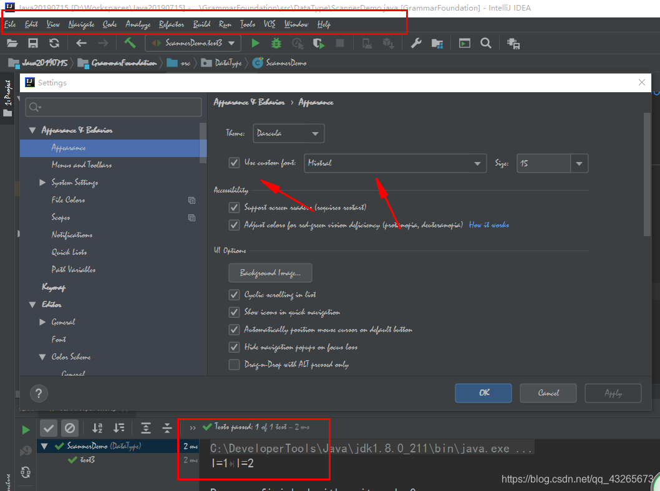Screen dimensions: 660x491
Task: Click the Synchronize refresh toolbar icon
Action: pyautogui.click(x=54, y=43)
